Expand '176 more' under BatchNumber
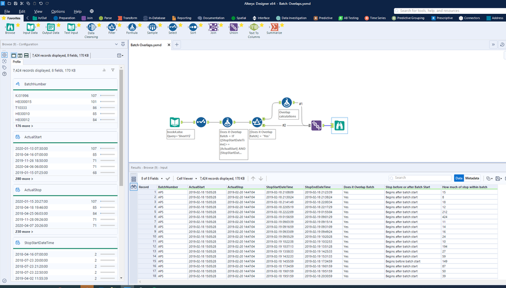Screen dimensions: 506x288 24,126
